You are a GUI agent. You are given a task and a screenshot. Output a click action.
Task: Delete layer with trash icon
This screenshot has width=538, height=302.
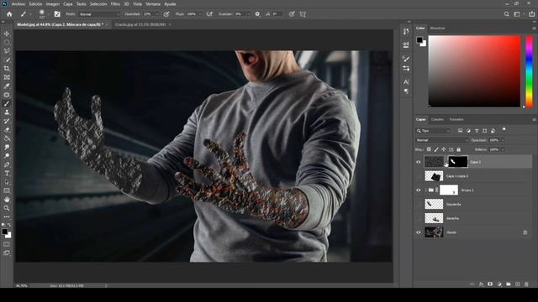point(526,284)
